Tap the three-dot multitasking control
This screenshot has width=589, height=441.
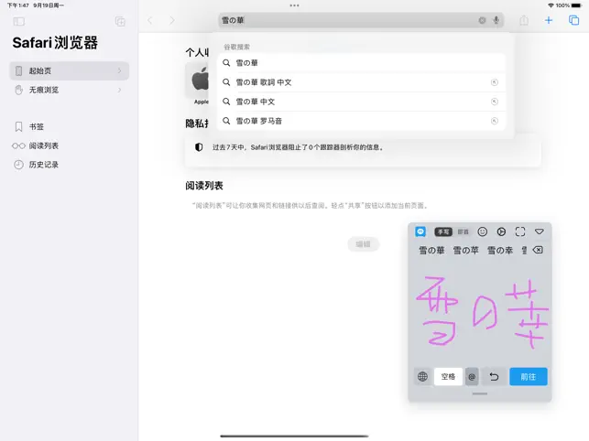point(295,5)
